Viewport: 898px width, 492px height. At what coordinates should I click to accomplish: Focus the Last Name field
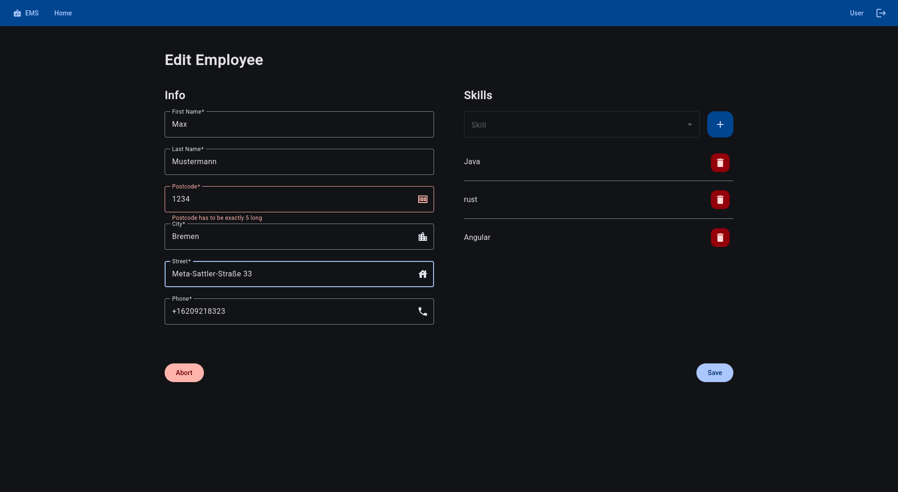(299, 162)
